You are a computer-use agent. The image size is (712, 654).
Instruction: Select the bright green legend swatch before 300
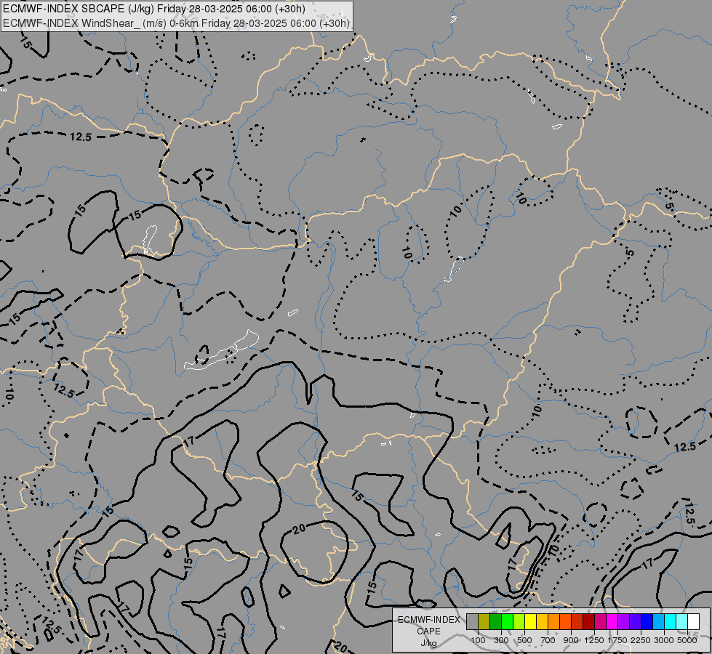click(x=507, y=621)
